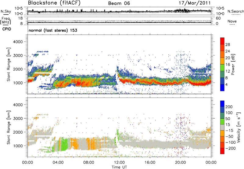Image resolution: width=244 pixels, height=169 pixels.
Task: Click the 'Nave' legend label
Action: click(232, 21)
